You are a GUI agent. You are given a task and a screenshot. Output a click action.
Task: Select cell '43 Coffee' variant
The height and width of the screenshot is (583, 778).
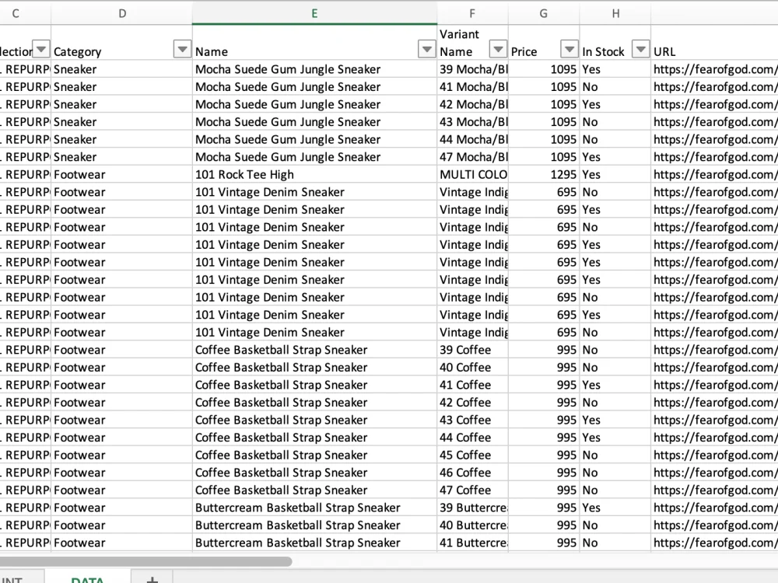point(473,420)
